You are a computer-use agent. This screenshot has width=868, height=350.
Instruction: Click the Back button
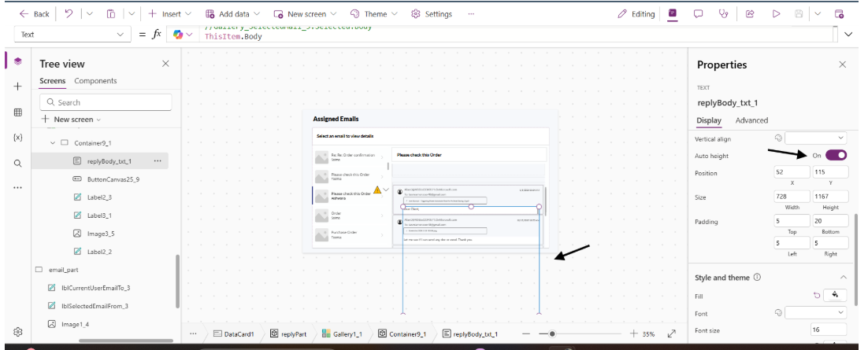pyautogui.click(x=34, y=14)
